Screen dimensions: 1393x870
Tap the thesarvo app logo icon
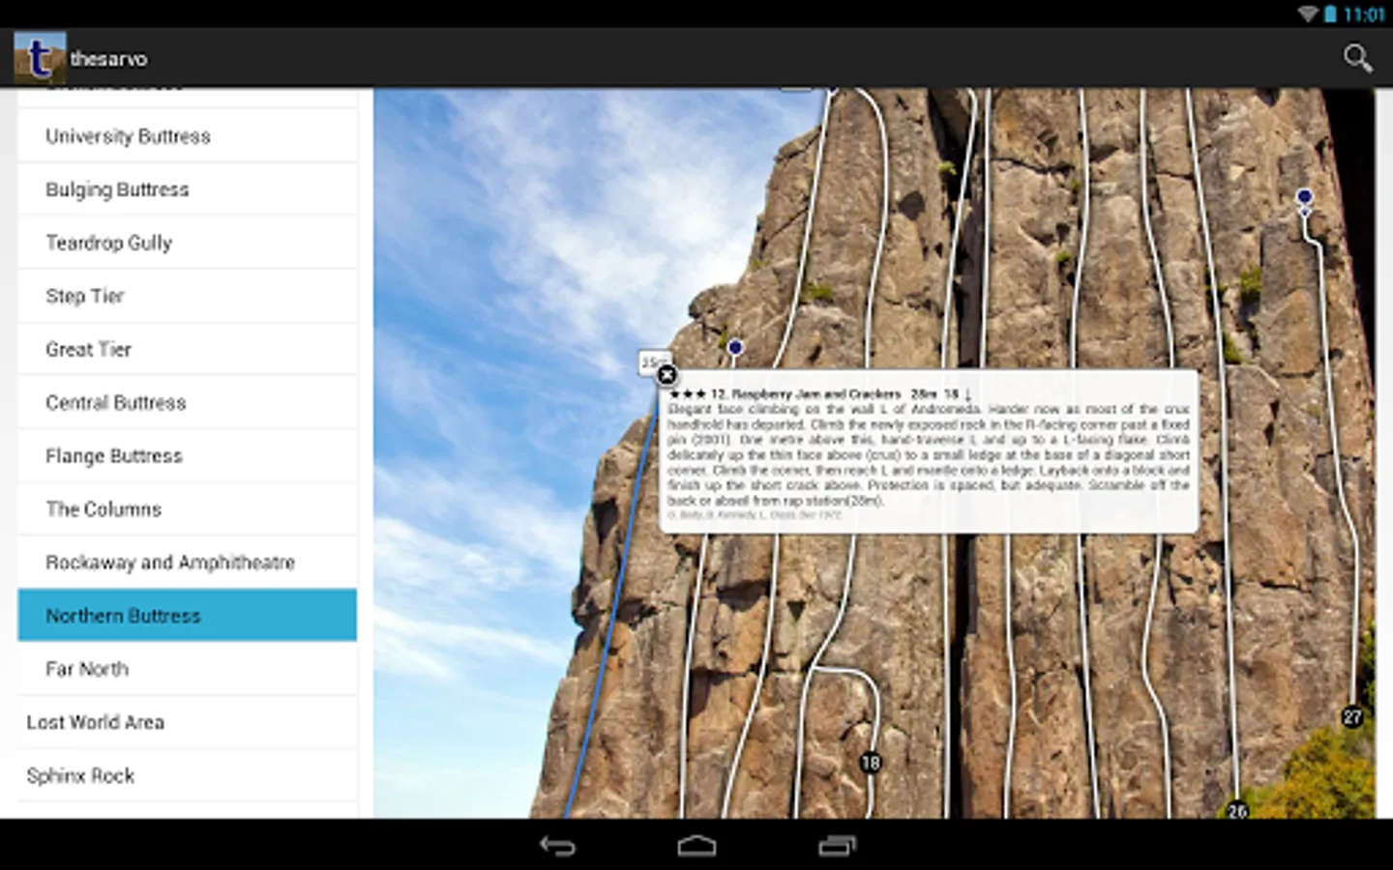(x=40, y=58)
